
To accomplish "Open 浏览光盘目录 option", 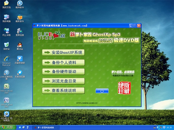I will coord(63,81).
